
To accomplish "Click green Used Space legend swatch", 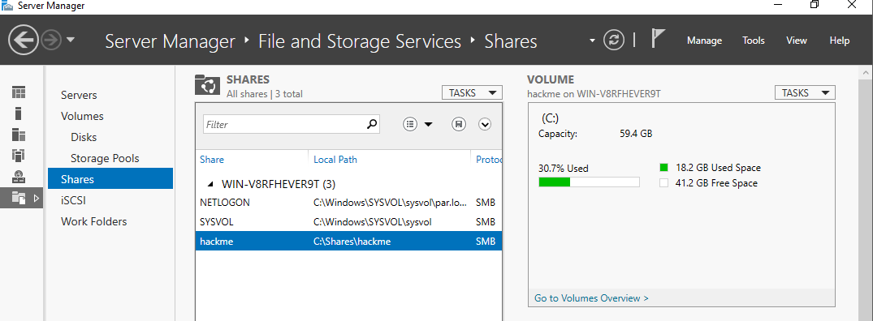I will point(663,167).
